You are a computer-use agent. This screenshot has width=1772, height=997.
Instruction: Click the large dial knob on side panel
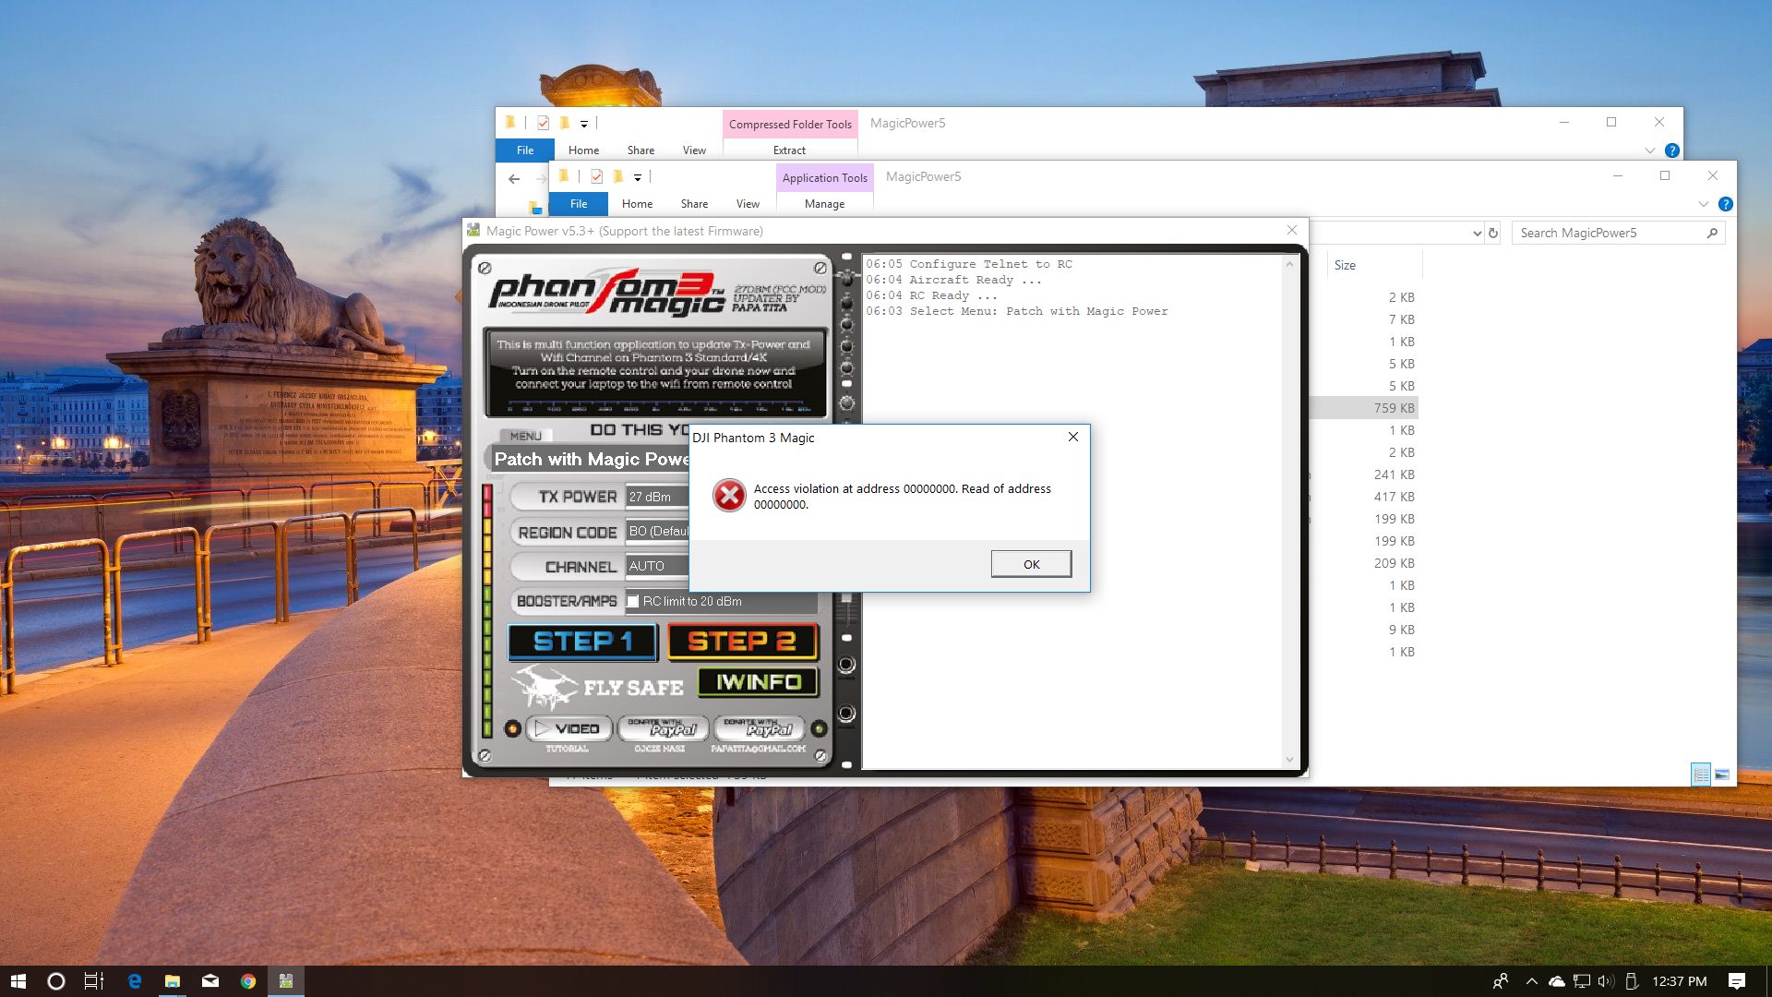pyautogui.click(x=846, y=403)
